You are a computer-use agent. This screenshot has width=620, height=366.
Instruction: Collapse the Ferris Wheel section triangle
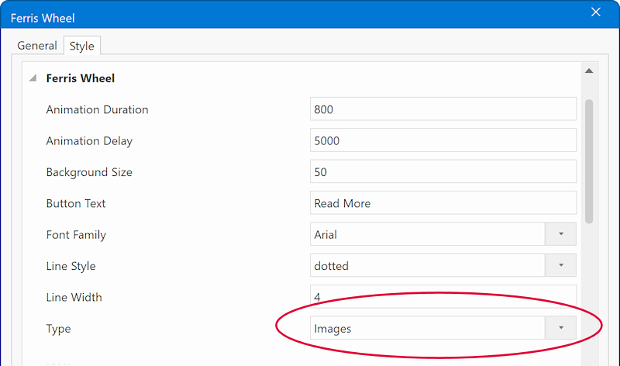coord(33,78)
